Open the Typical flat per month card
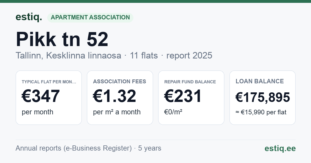The image size is (311, 163). [x=49, y=98]
